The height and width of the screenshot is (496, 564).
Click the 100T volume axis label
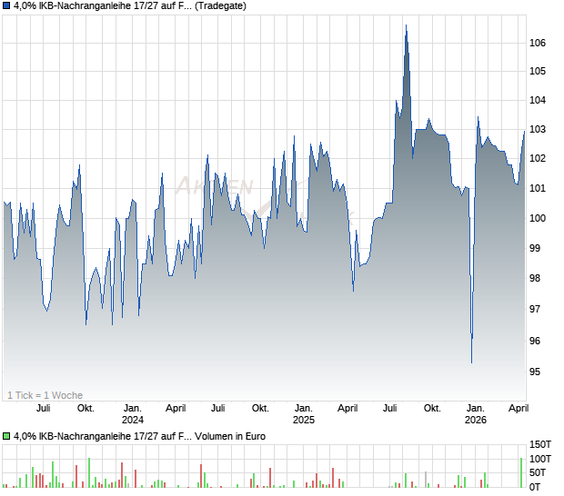[x=540, y=459]
